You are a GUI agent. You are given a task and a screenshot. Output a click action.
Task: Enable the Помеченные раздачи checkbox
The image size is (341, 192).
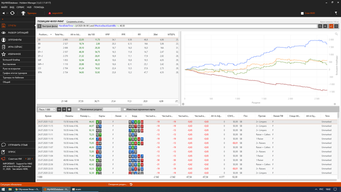[78, 109]
